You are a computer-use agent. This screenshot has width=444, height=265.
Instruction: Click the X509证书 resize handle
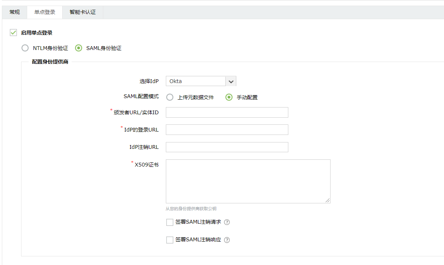click(328, 200)
